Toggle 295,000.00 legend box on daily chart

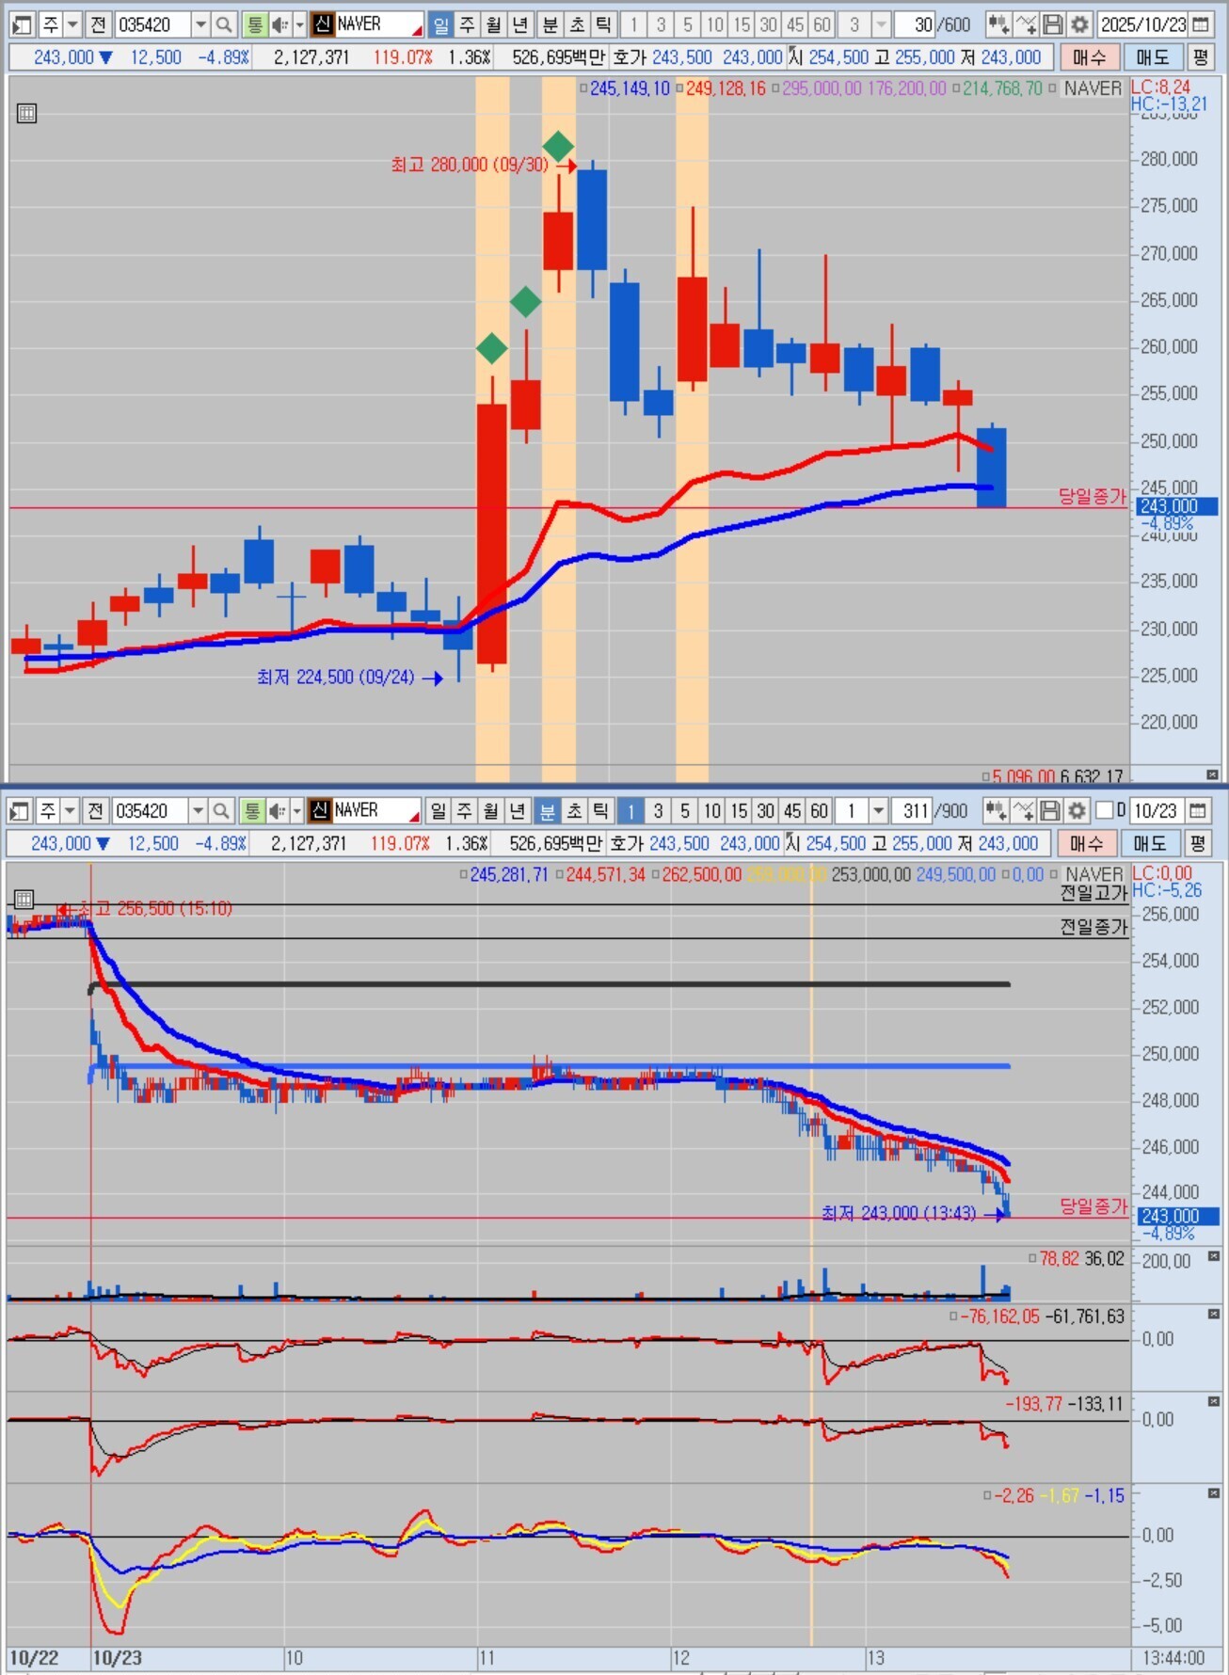click(x=775, y=88)
